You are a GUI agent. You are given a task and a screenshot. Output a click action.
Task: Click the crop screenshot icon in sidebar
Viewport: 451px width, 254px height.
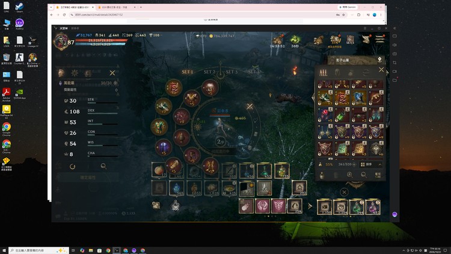pyautogui.click(x=394, y=63)
